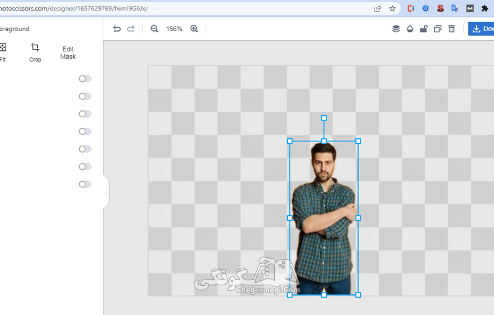Toggle the third switch from the top

[x=85, y=113]
